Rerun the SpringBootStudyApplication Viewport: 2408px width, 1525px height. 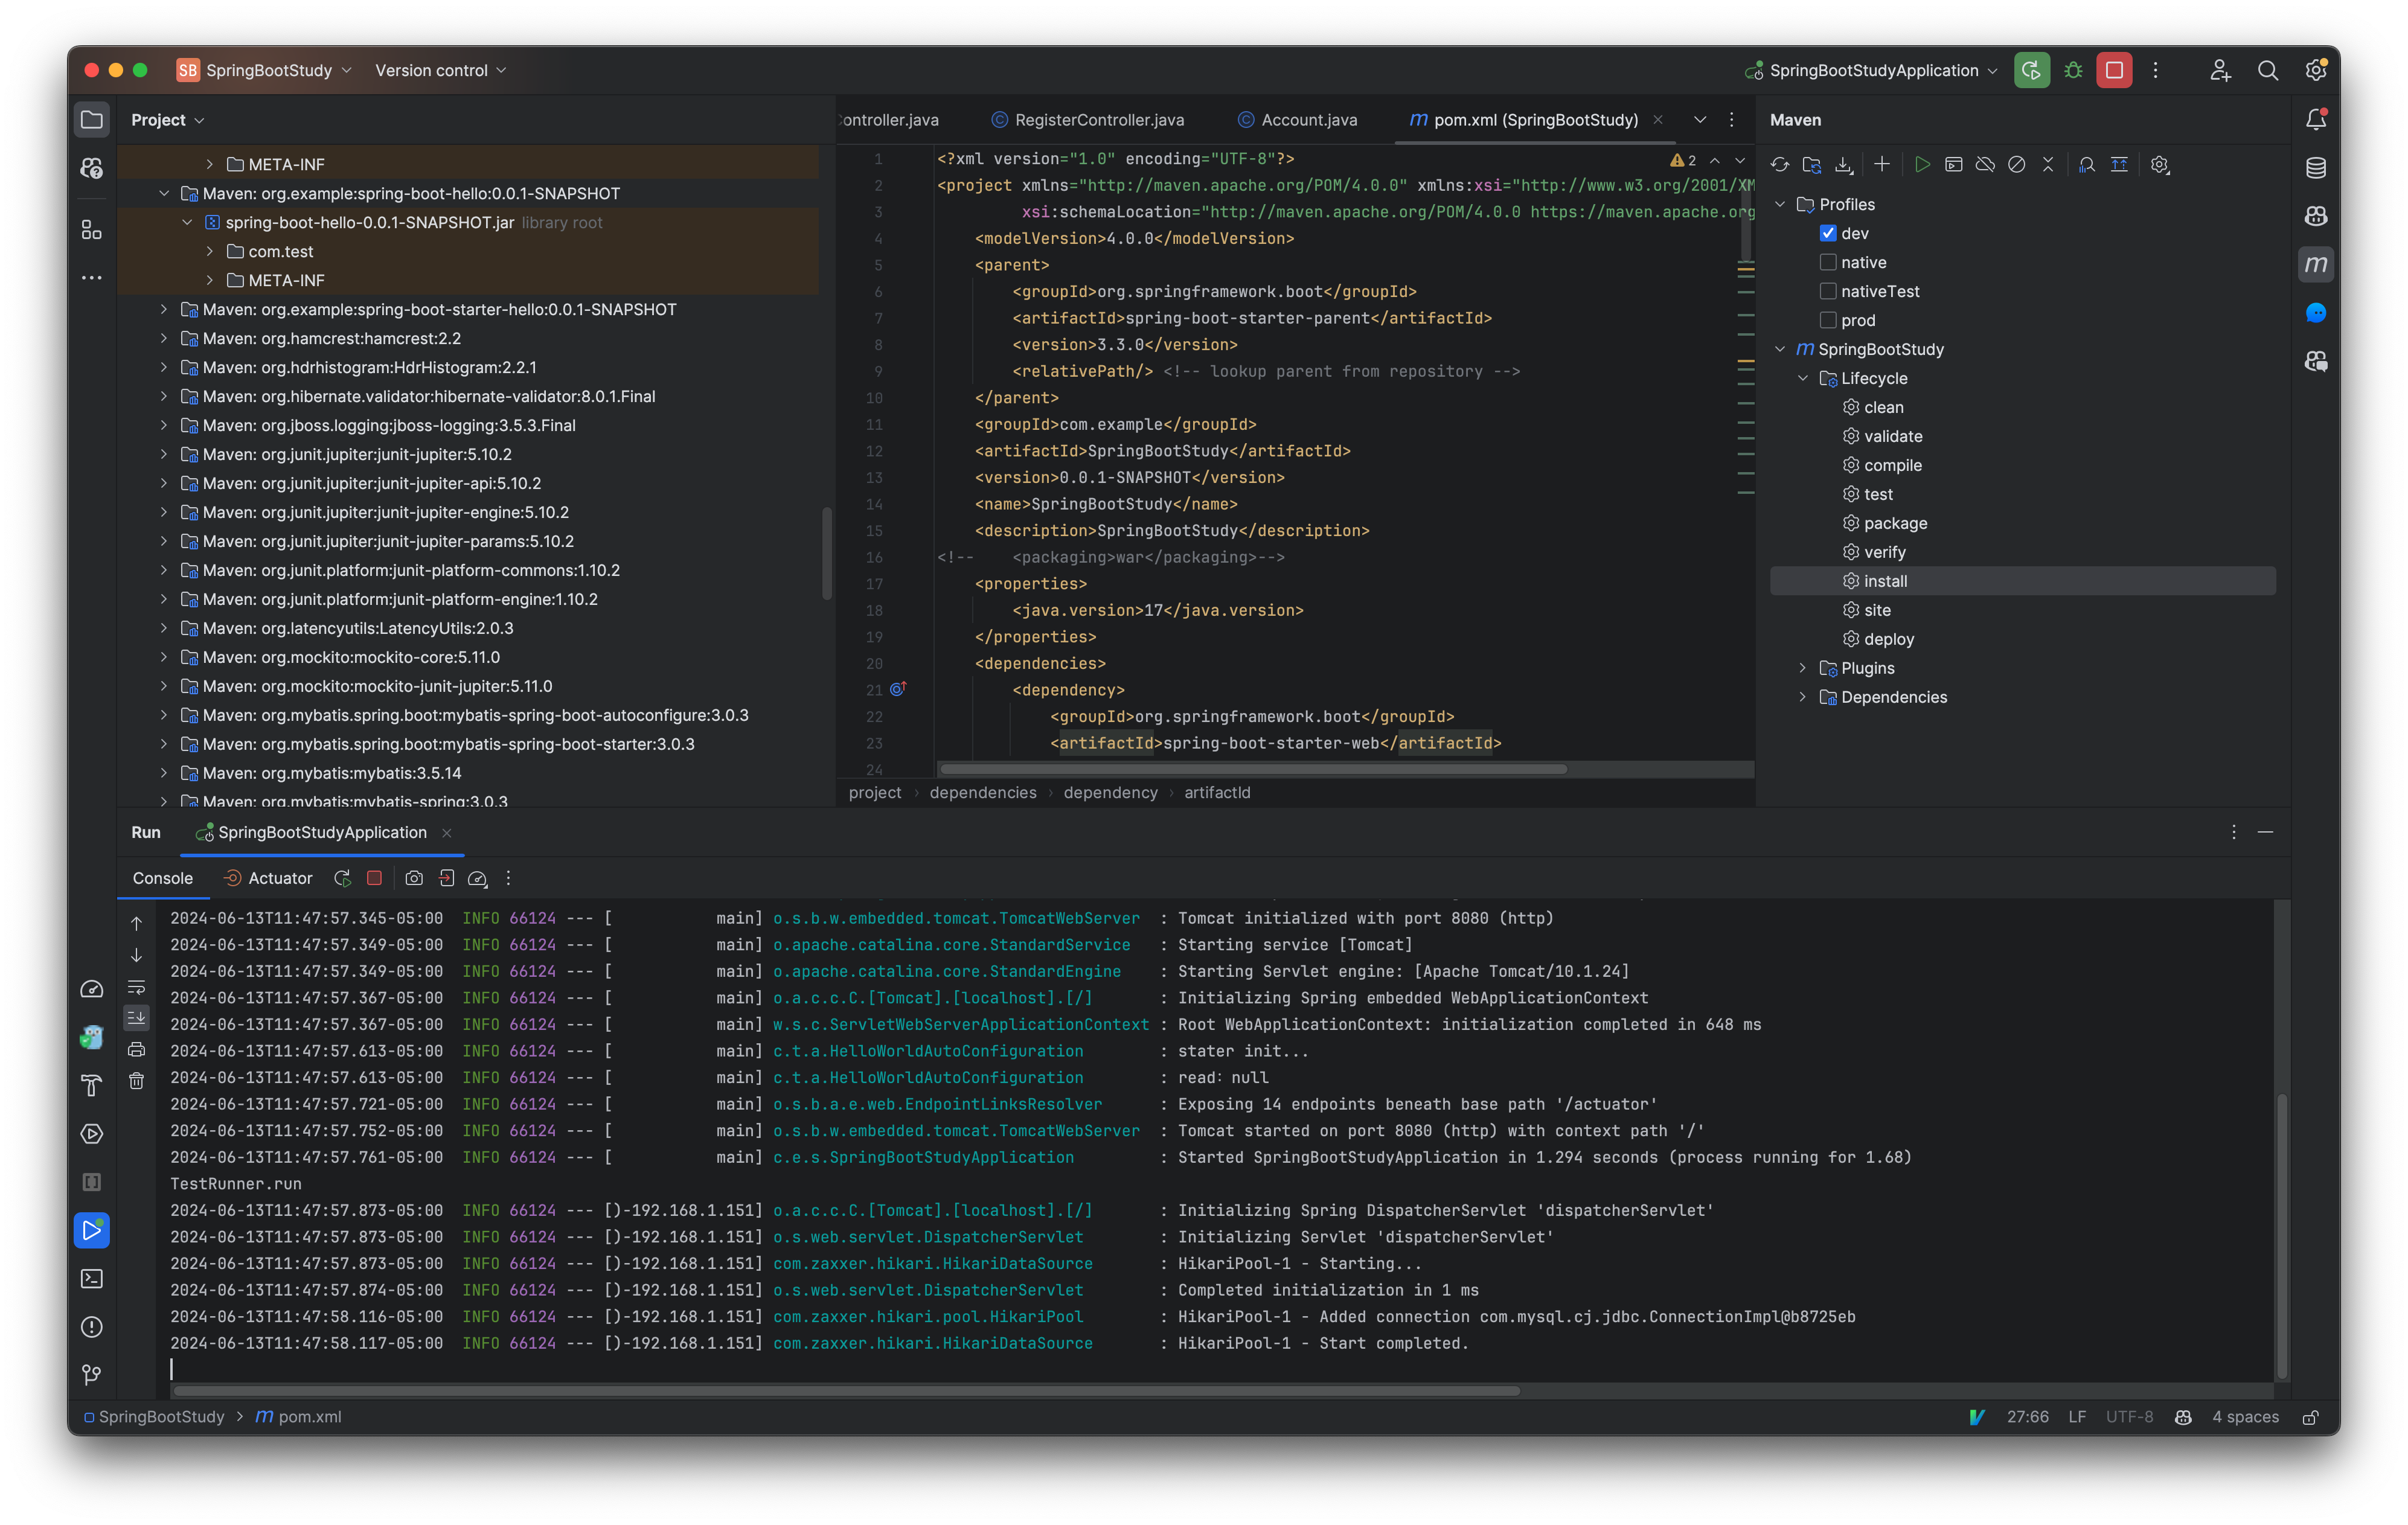[x=343, y=878]
